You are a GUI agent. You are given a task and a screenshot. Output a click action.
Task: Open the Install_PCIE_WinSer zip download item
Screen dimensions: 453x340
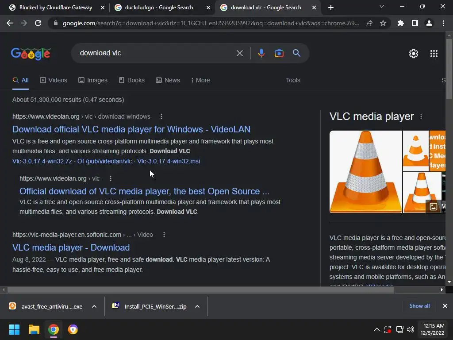pyautogui.click(x=150, y=306)
